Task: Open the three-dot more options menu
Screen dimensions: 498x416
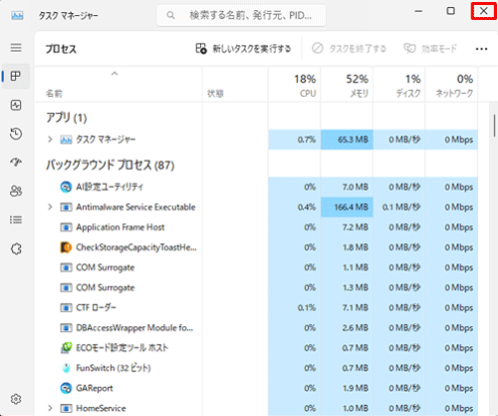Action: 481,49
